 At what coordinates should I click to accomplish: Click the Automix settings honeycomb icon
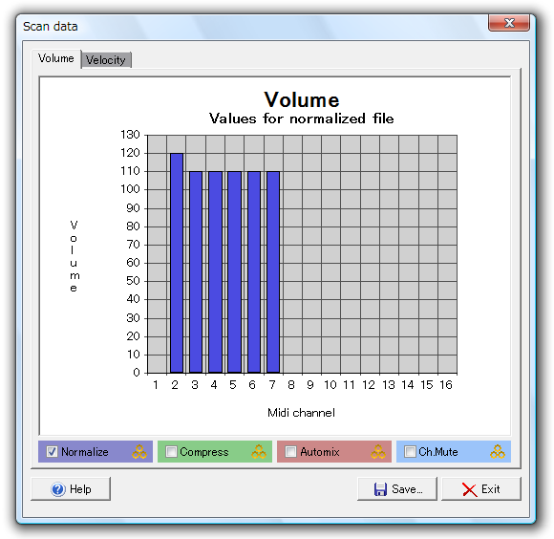click(x=378, y=452)
